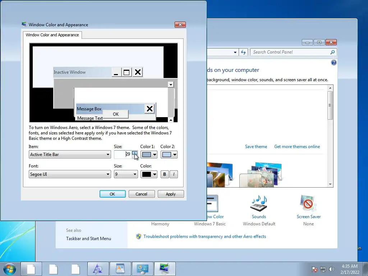
Task: Open the Windows Start button
Action: coord(10,269)
